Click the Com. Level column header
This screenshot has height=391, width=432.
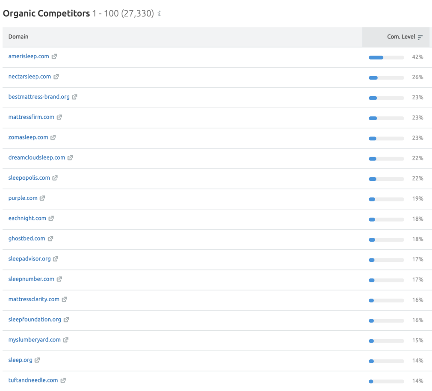coord(400,37)
